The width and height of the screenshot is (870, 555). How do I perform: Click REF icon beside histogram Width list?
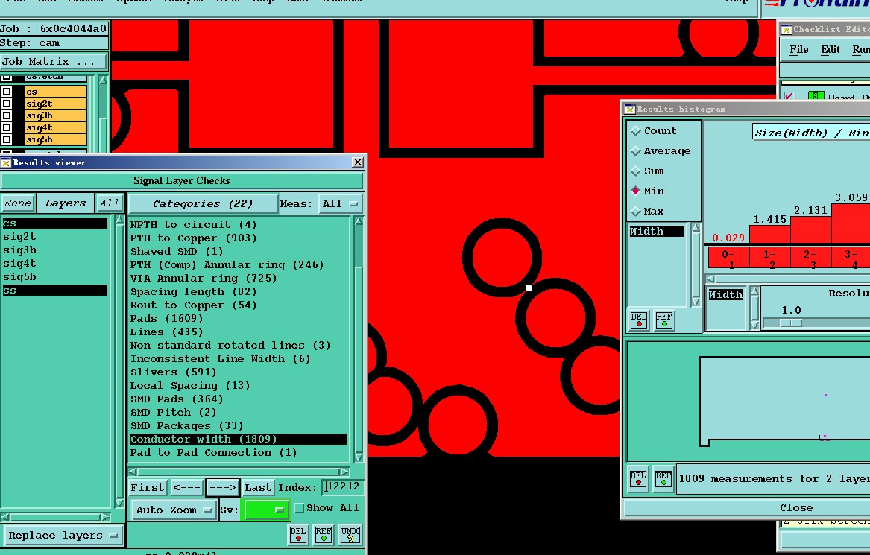point(664,320)
